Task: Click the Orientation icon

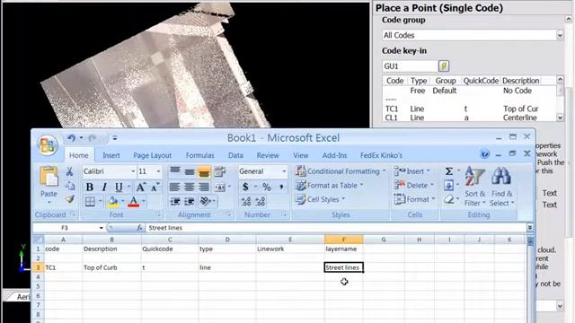Action: click(x=206, y=201)
